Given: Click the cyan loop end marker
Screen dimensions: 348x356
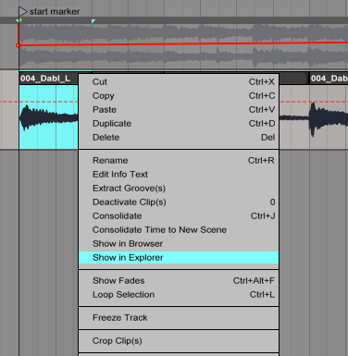Looking at the screenshot, I should (93, 21).
